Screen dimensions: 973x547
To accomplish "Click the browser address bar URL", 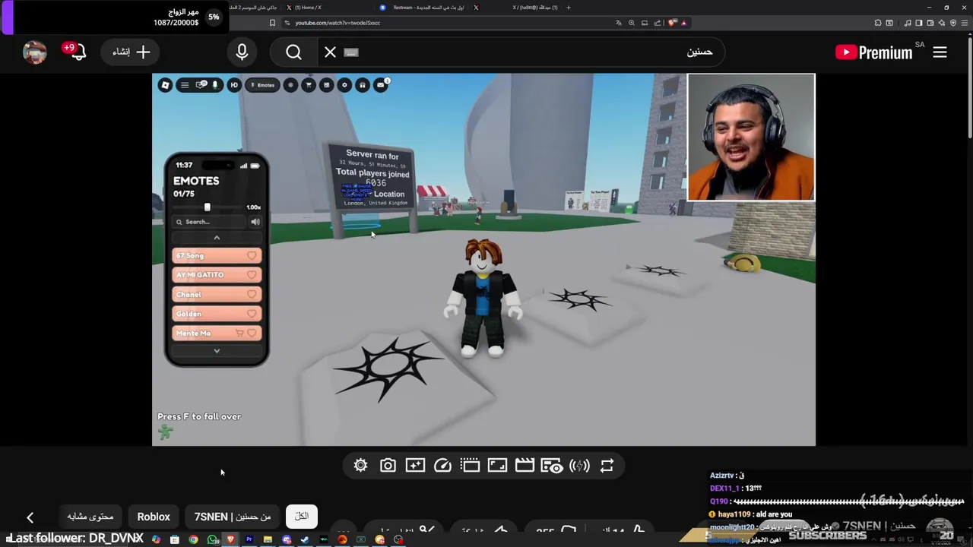I will tap(338, 23).
